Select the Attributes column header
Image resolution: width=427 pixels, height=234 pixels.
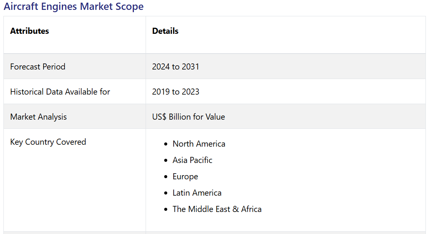point(30,31)
